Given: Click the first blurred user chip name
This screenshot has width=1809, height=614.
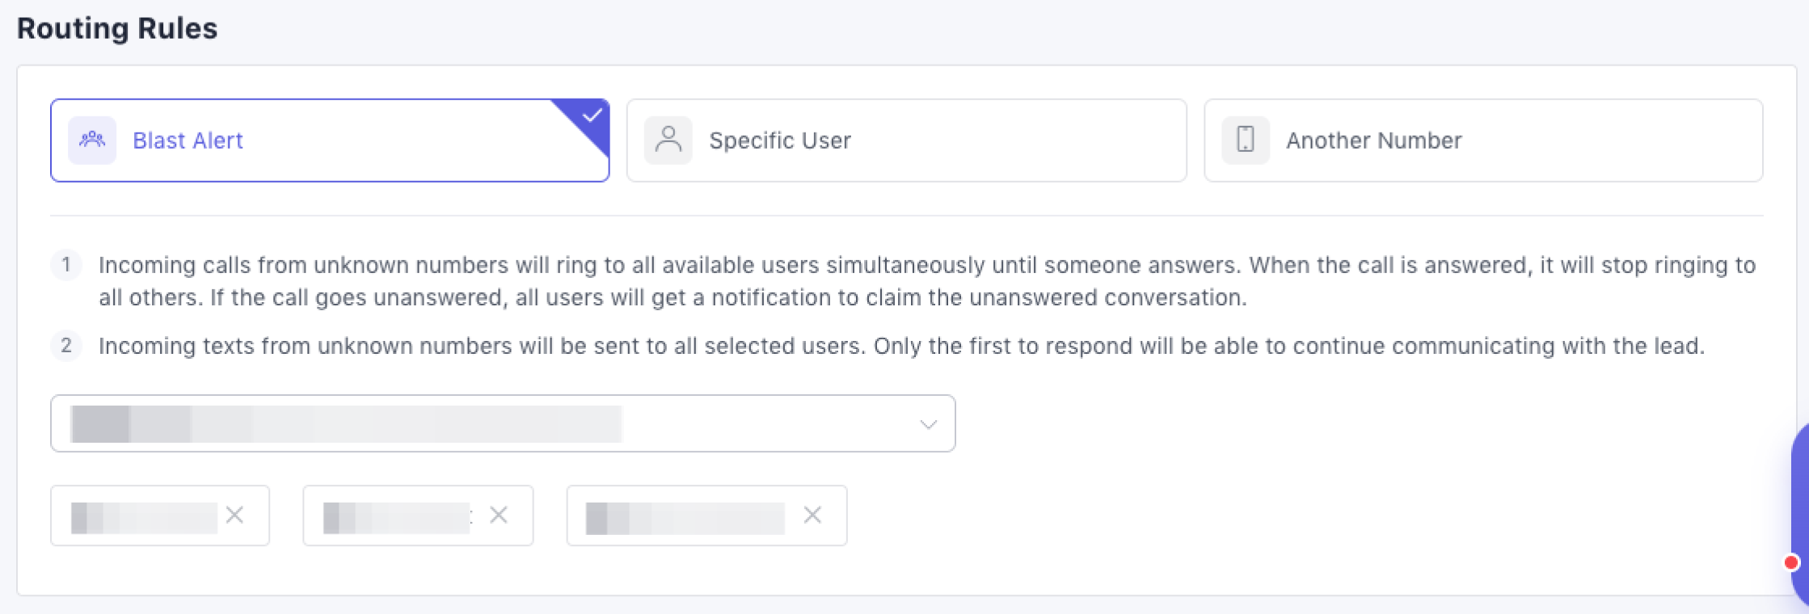Looking at the screenshot, I should coord(144,517).
